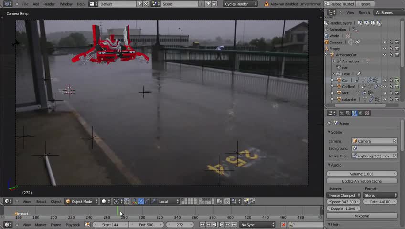The height and width of the screenshot is (229, 405).
Task: Click the OpenGL render animation clapper icon
Action: (x=252, y=201)
